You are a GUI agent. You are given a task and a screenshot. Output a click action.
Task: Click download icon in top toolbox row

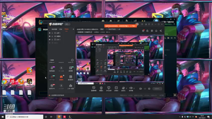[61, 68]
